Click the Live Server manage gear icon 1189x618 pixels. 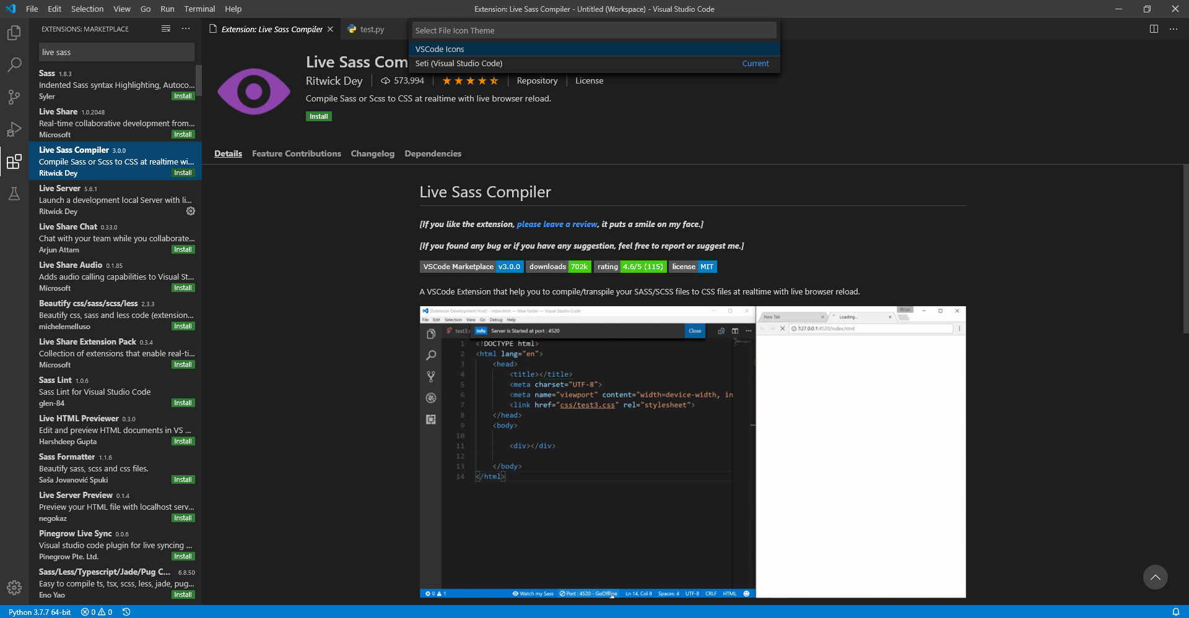(191, 211)
